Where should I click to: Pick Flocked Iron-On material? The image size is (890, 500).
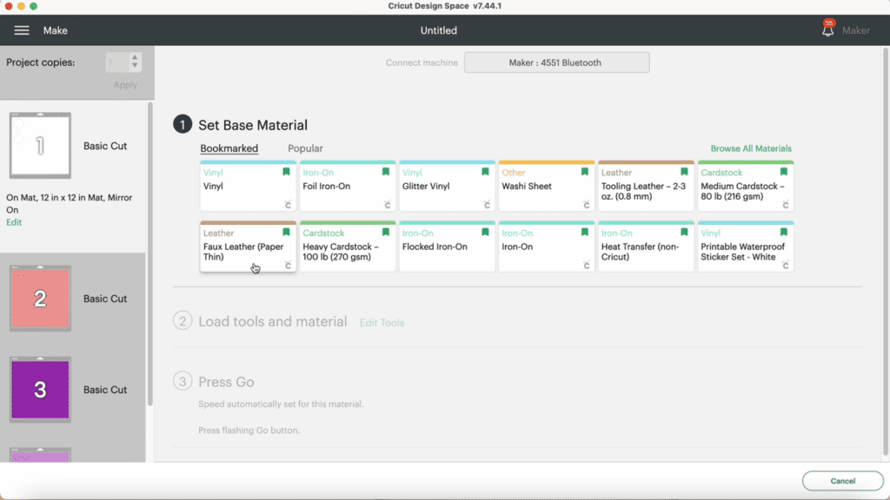coord(447,247)
